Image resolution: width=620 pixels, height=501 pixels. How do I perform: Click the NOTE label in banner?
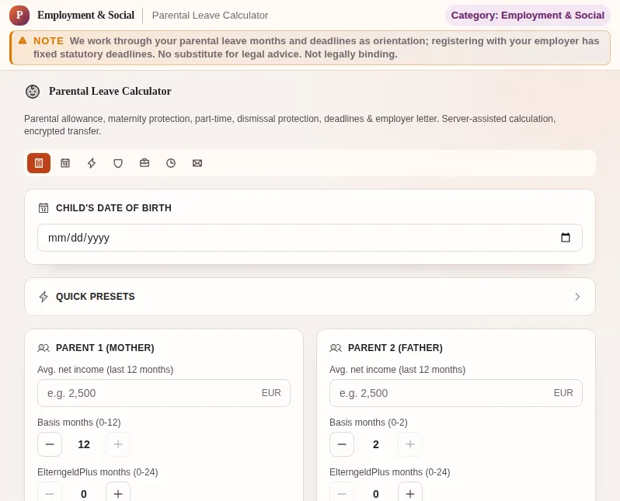[48, 40]
